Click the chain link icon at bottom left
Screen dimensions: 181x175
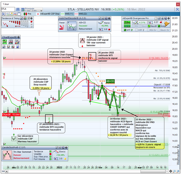(x=3, y=171)
